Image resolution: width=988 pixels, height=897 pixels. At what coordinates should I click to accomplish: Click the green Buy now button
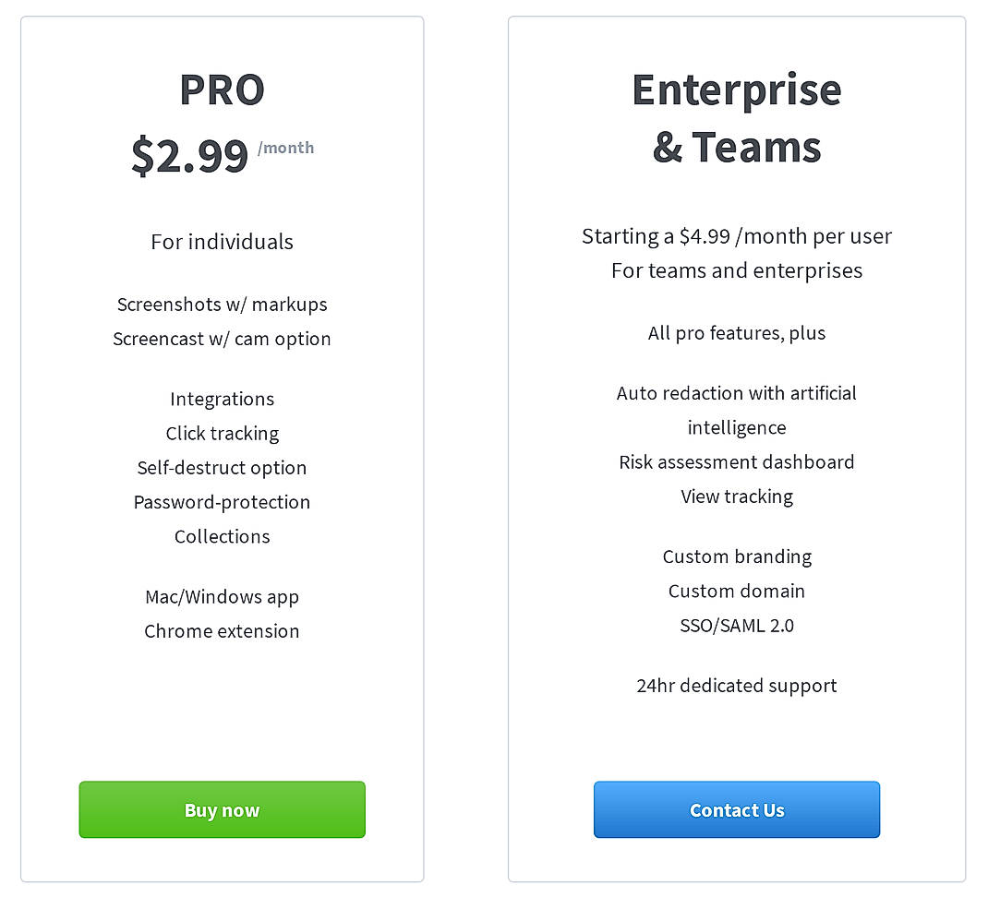click(222, 809)
